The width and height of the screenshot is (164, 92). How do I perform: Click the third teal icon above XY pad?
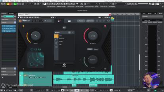[x=39, y=49]
